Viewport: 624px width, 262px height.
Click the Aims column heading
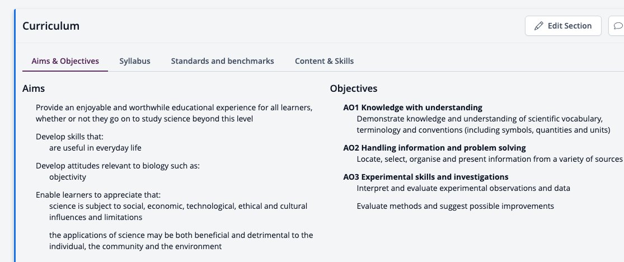click(34, 88)
